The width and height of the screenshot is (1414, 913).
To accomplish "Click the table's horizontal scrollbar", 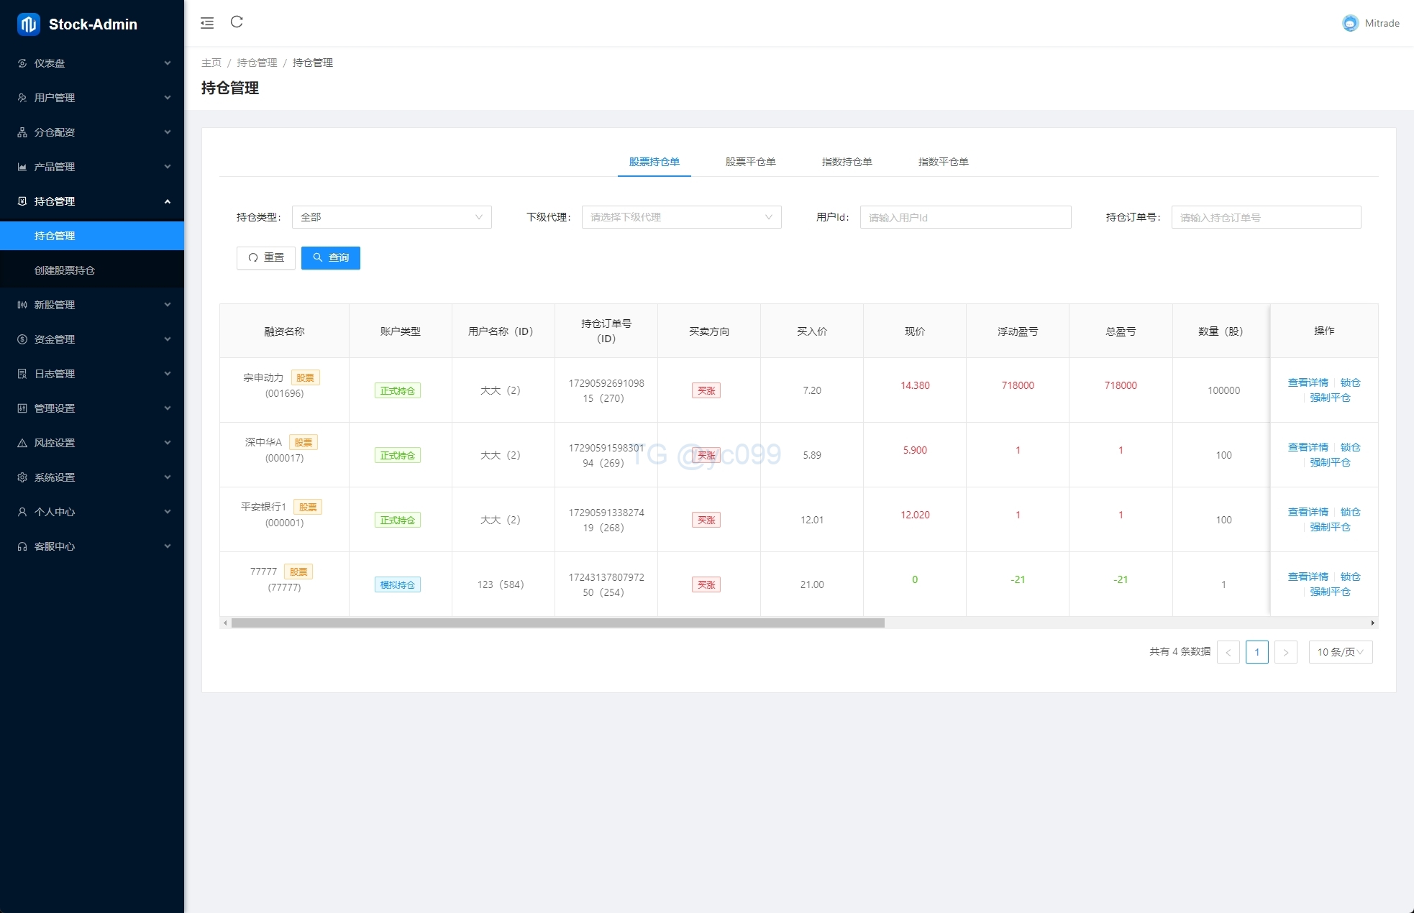I will click(557, 623).
